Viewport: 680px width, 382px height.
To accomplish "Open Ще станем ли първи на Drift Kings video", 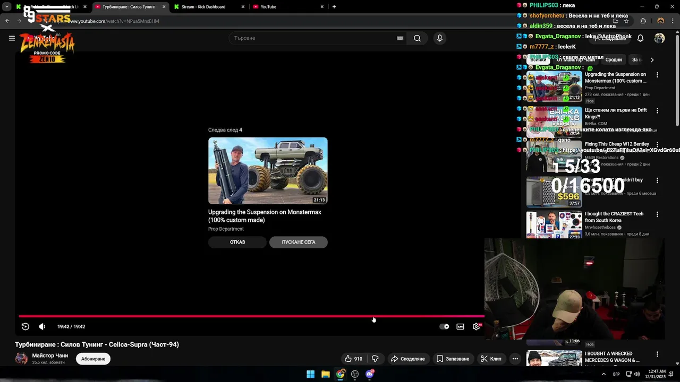I will click(616, 114).
